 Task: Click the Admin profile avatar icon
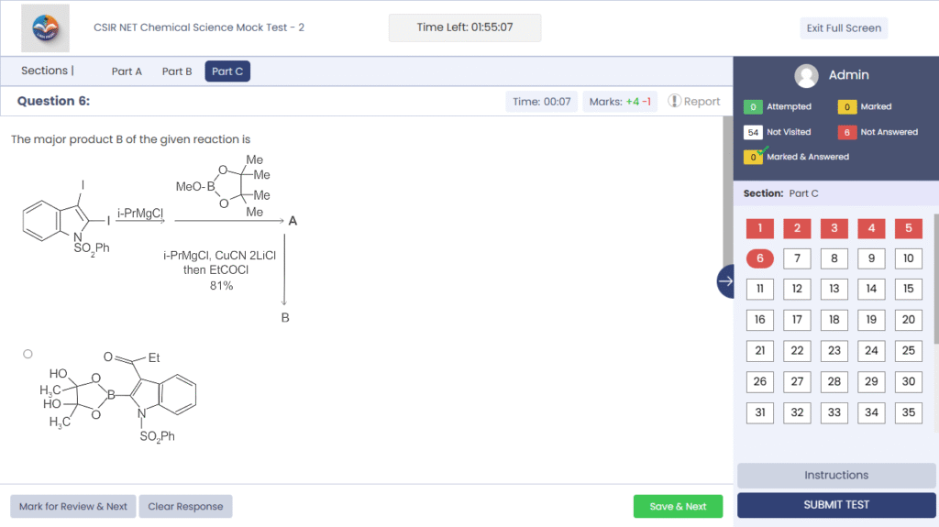tap(807, 75)
